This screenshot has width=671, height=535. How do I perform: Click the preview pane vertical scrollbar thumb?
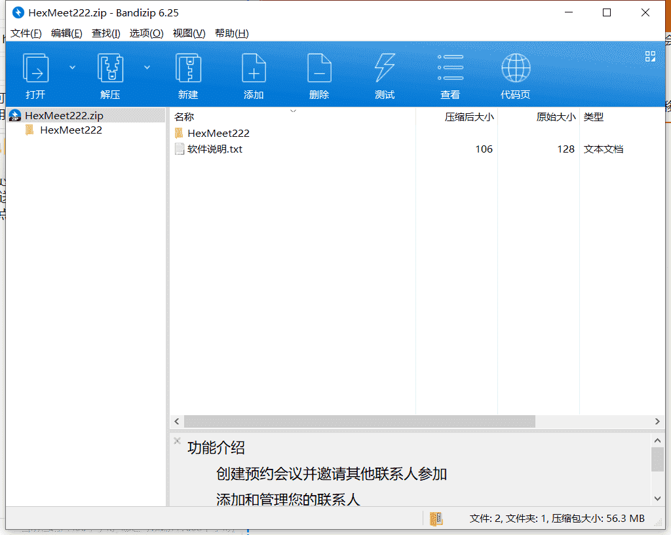click(658, 459)
